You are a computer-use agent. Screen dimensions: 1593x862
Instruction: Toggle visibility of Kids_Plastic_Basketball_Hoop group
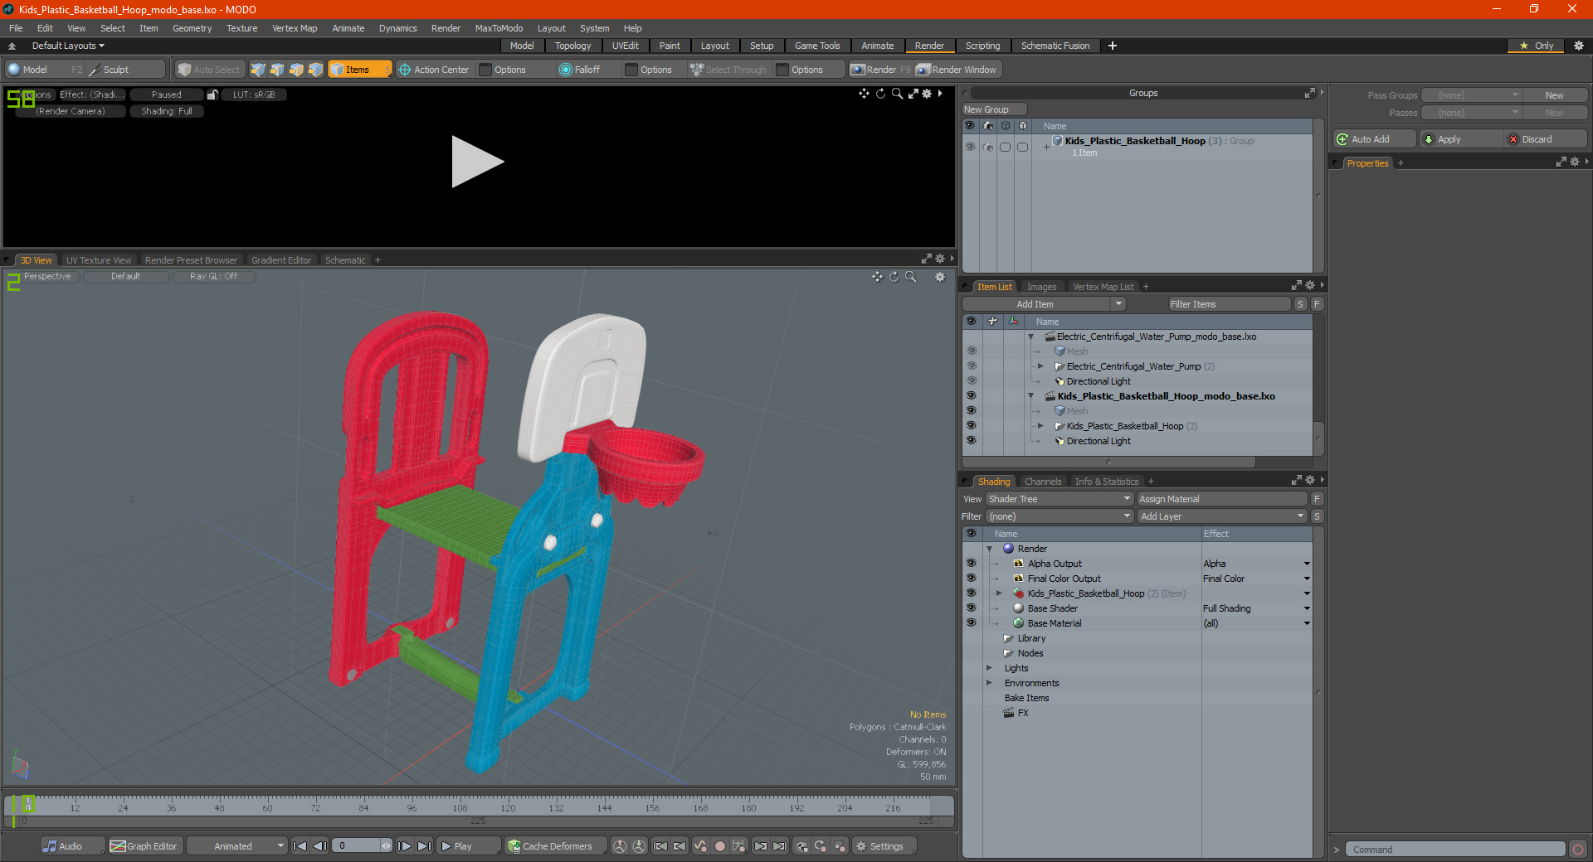[970, 147]
